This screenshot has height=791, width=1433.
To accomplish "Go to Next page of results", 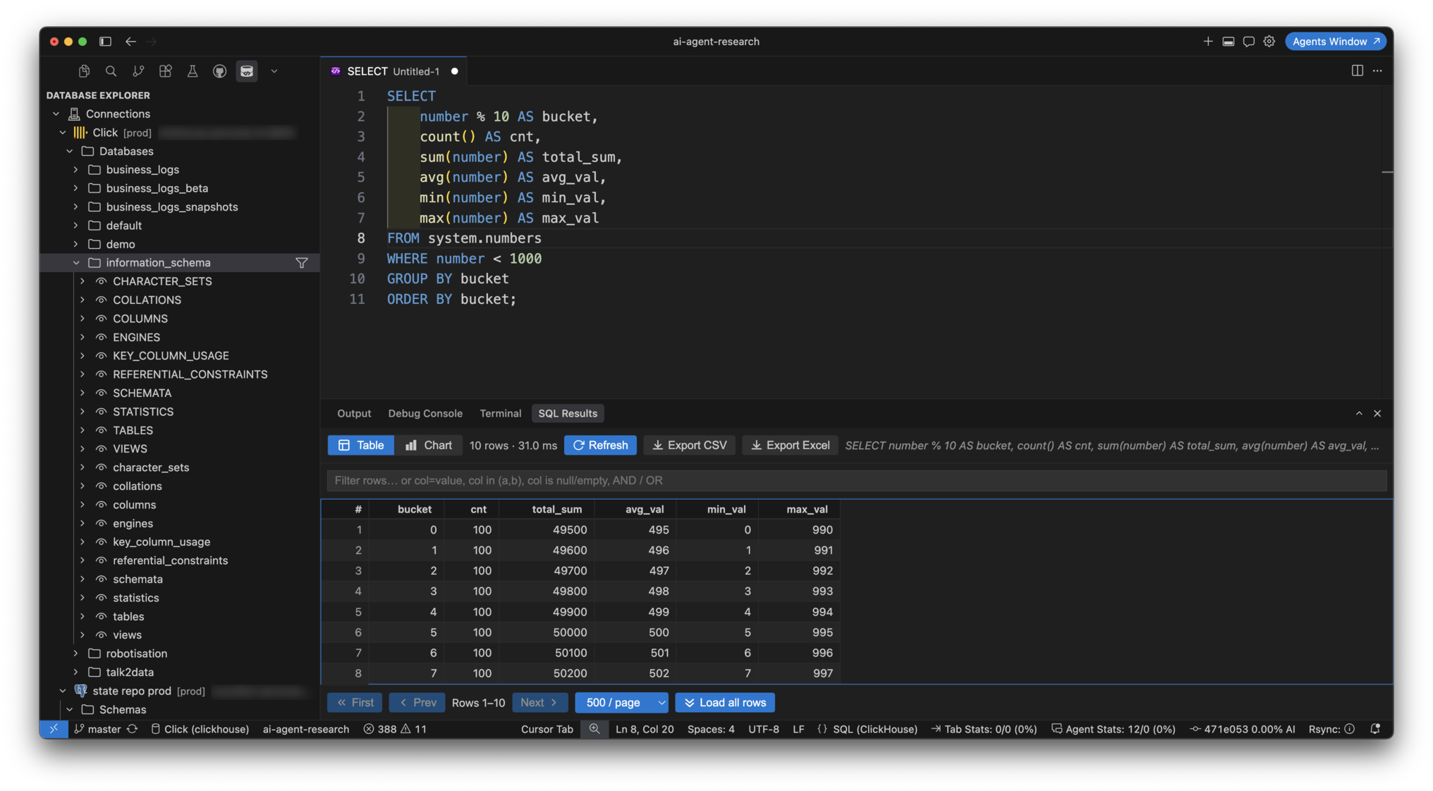I will pos(539,703).
